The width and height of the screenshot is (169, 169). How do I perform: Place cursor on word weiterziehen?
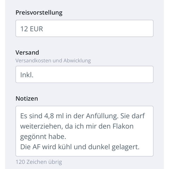42,126
